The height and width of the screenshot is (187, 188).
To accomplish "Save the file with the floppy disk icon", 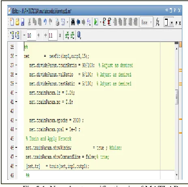I will pyautogui.click(x=23, y=22).
